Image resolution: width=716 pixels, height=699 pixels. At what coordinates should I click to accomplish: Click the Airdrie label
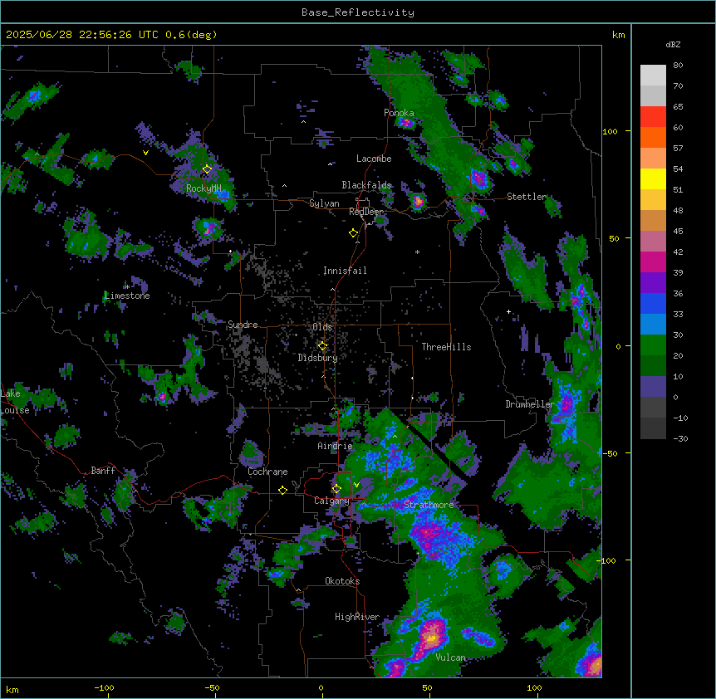point(335,446)
